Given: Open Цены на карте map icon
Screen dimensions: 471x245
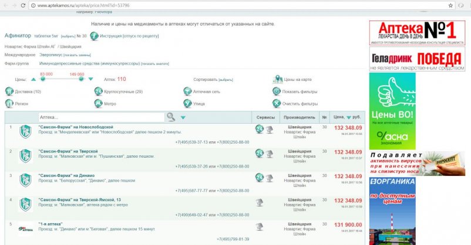Looking at the screenshot, I should point(278,80).
